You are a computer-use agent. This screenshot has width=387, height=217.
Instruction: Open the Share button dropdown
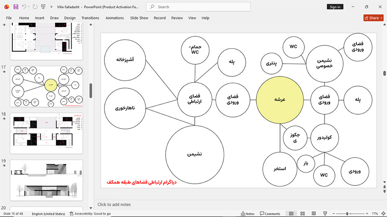(x=382, y=18)
